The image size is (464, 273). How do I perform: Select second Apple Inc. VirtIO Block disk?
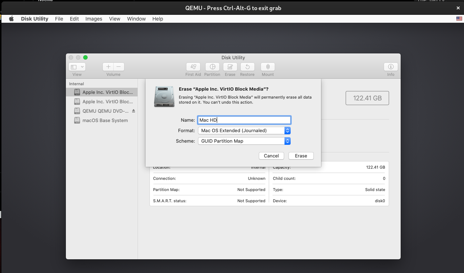[102, 101]
